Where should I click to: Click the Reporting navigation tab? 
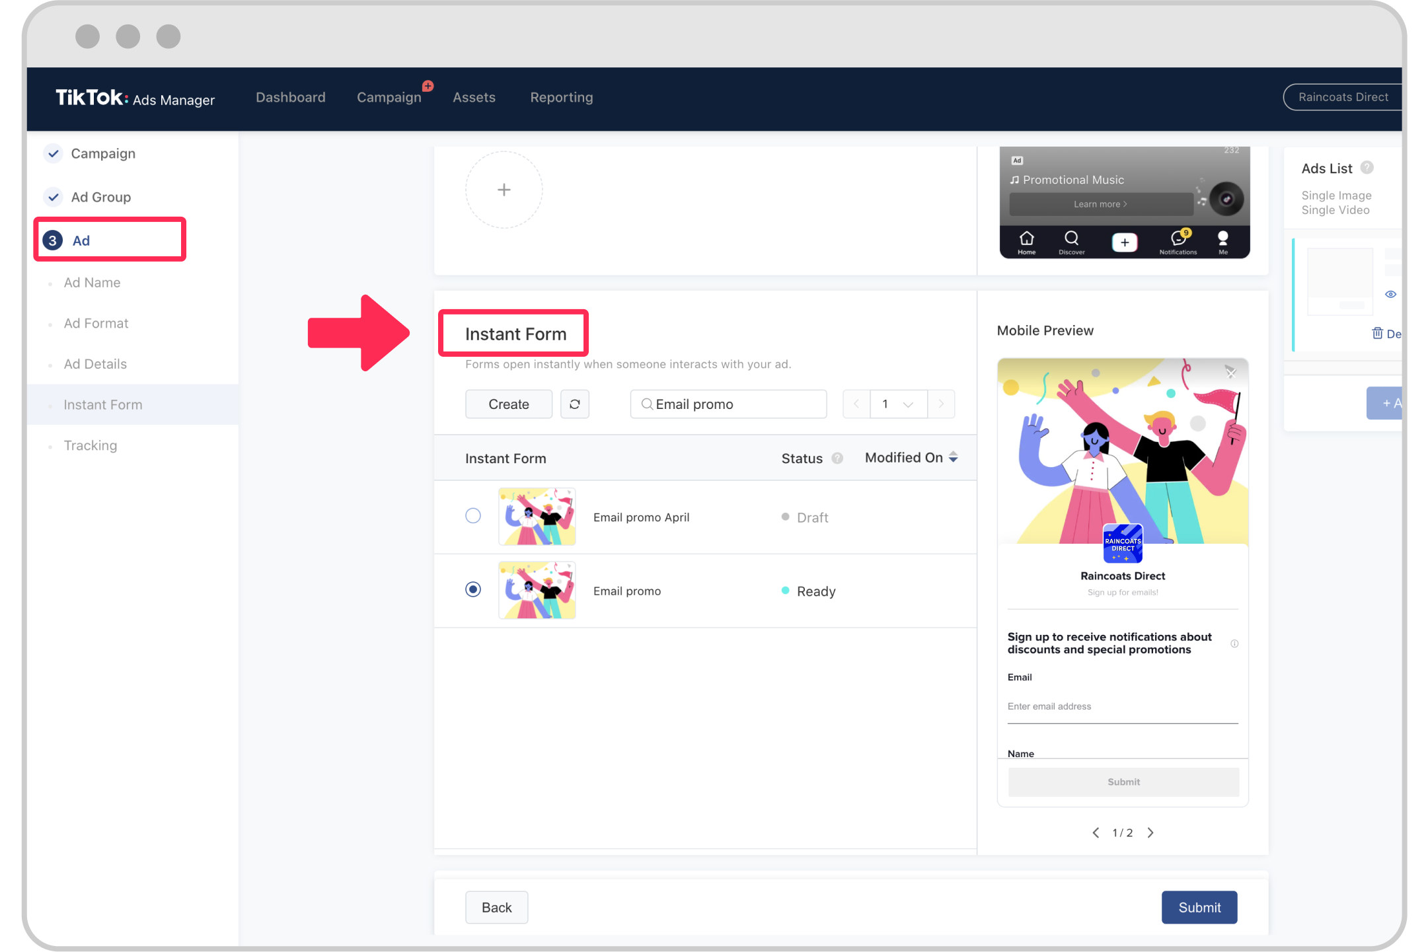561,96
